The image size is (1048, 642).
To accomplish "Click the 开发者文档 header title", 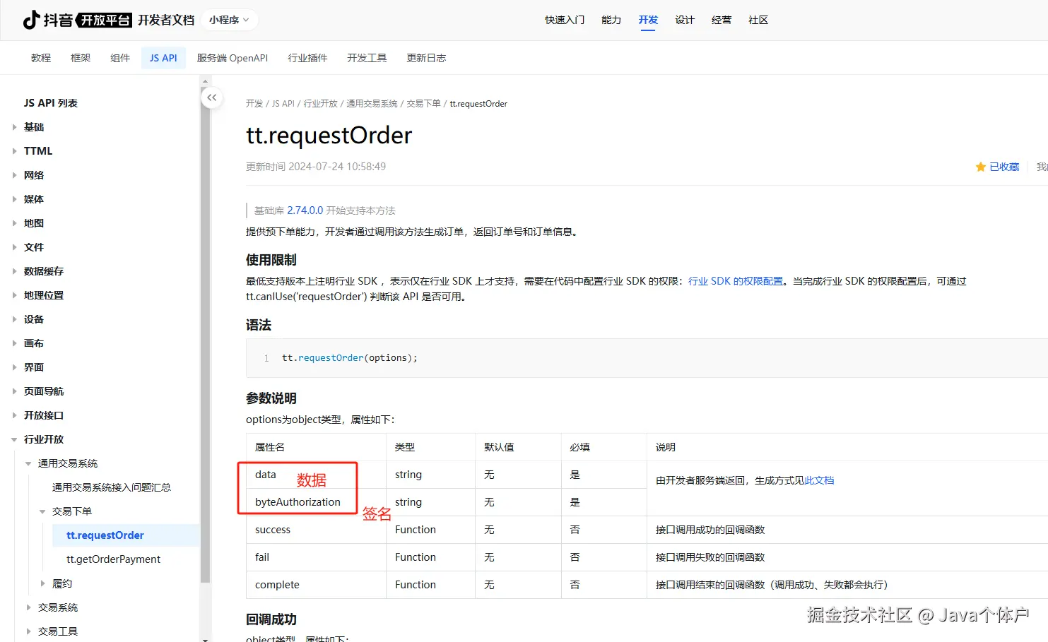I will click(x=166, y=20).
